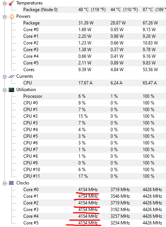Click the Utilization green monitor icon
166x227 pixels.
11,90
